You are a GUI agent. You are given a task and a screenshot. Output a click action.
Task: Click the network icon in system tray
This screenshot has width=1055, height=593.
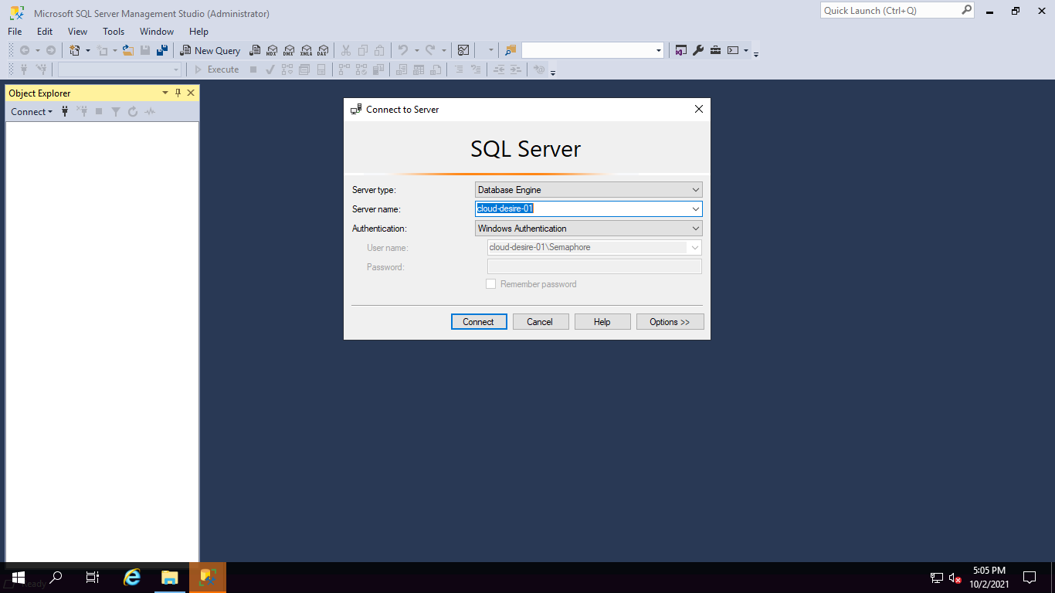coord(937,578)
